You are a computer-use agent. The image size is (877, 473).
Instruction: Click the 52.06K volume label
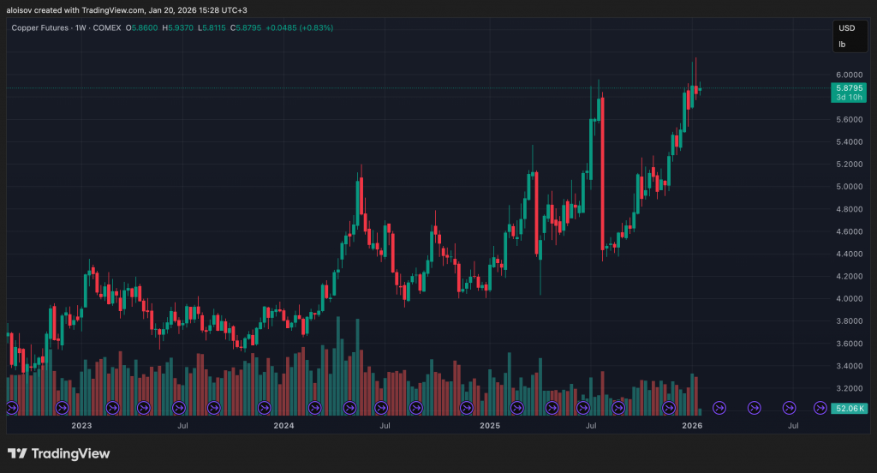coord(848,409)
